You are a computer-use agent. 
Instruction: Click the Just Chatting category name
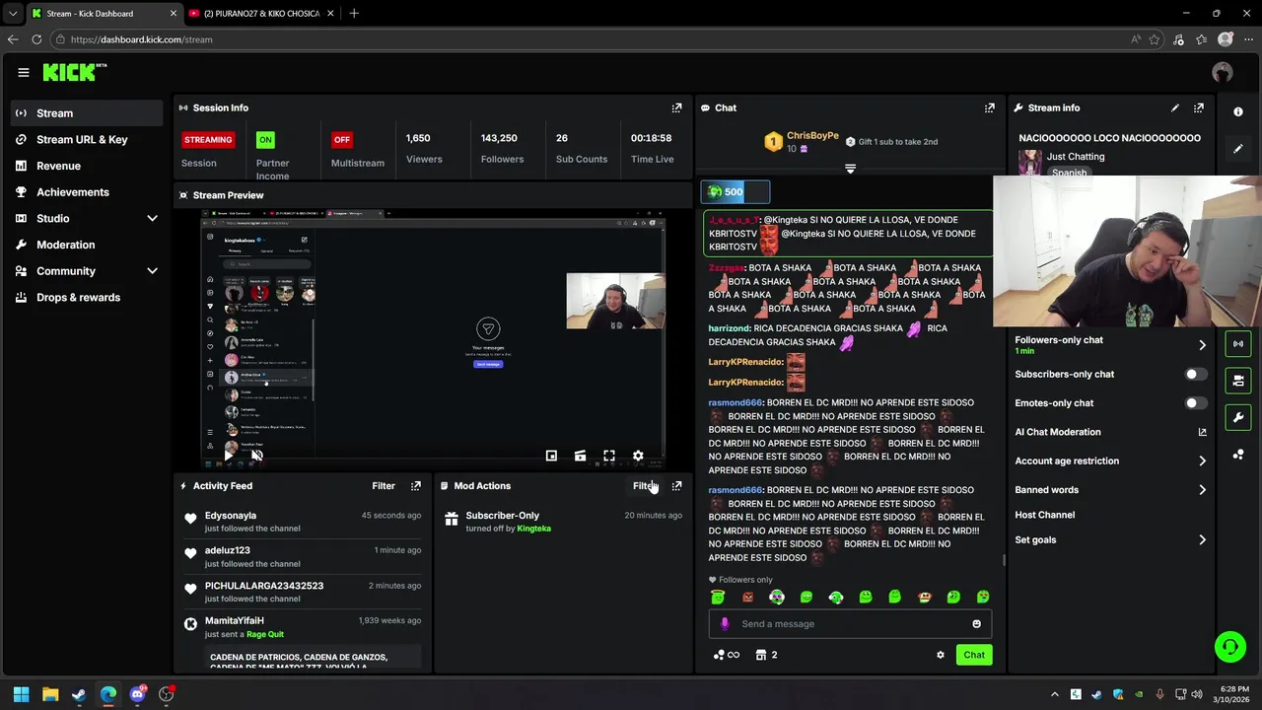1076,157
